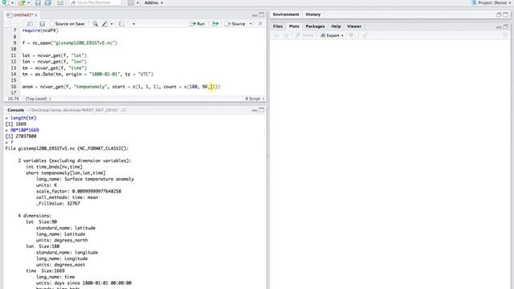The height and width of the screenshot is (289, 514).
Task: Click the Print icon in main toolbar
Action: (x=60, y=2)
